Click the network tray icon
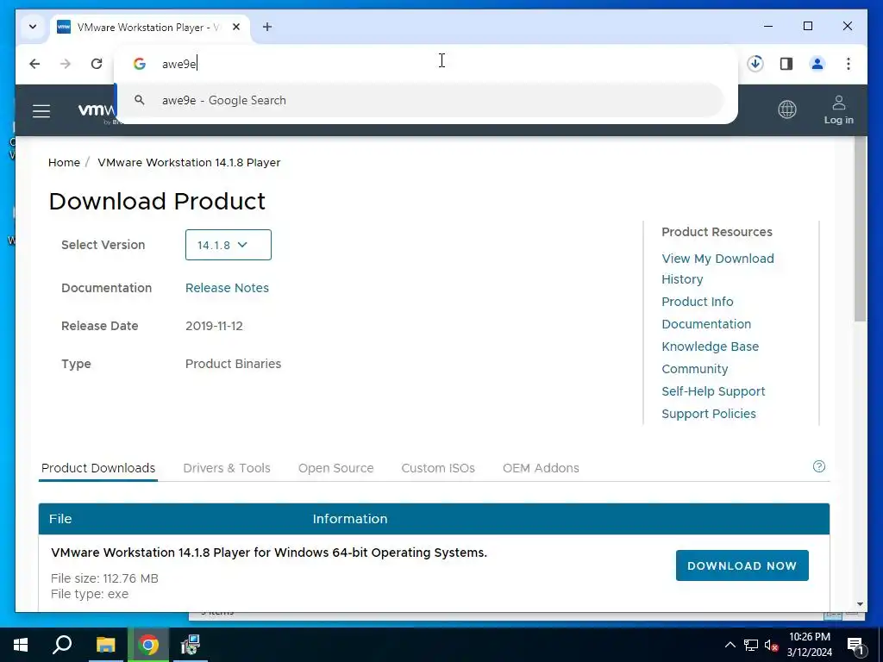Viewport: 883px width, 662px height. pyautogui.click(x=751, y=645)
